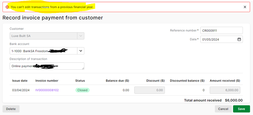Screen dimensions: 253x115
Task: Click the Reference number field CR000911
Action: [221, 31]
